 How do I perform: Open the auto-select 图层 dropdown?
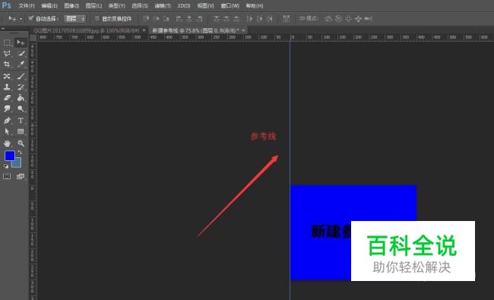[x=74, y=19]
